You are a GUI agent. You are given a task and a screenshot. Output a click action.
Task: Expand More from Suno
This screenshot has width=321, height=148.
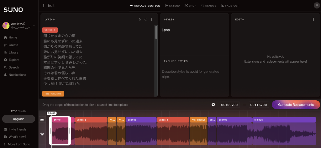(x=19, y=144)
